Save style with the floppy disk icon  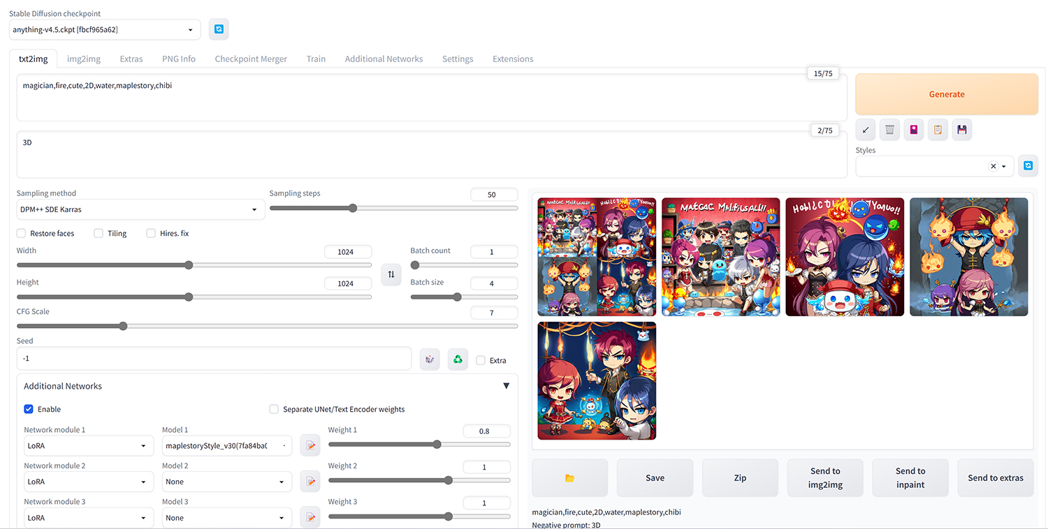pyautogui.click(x=962, y=130)
